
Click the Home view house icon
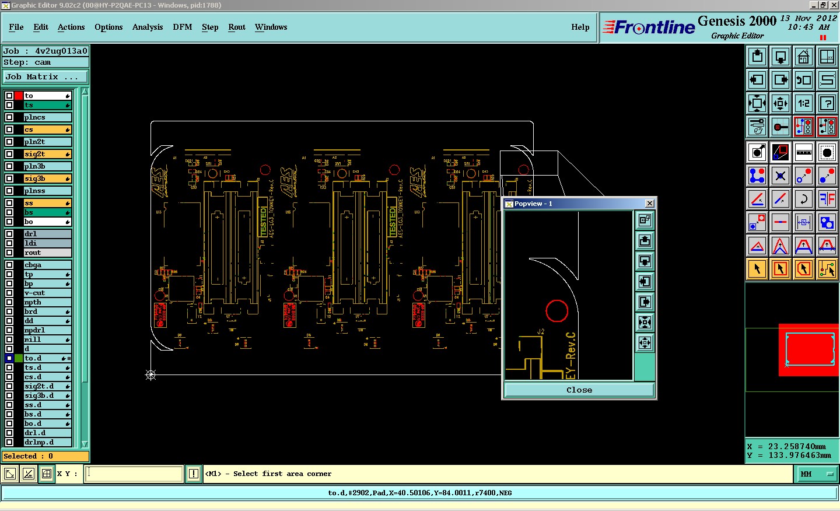tap(804, 57)
